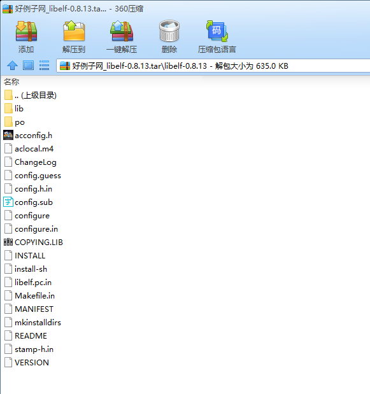Click the 名称 column header
Image resolution: width=370 pixels, height=394 pixels.
(x=11, y=81)
